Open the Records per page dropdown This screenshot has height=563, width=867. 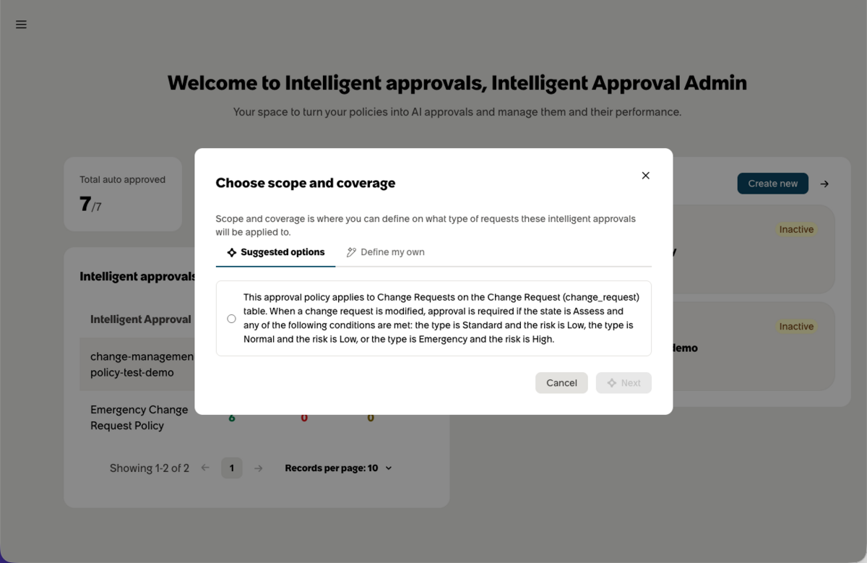pyautogui.click(x=339, y=468)
